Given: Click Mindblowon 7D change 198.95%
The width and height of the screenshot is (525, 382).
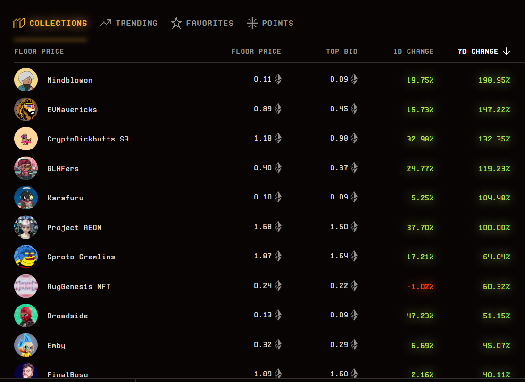Looking at the screenshot, I should click(x=494, y=80).
